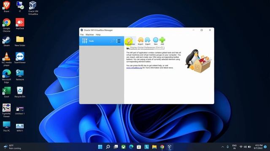Create a new VM with the New icon

(156, 41)
